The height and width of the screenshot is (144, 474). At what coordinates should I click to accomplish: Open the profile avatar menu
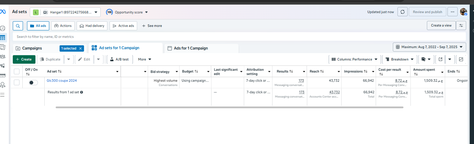[x=463, y=12]
